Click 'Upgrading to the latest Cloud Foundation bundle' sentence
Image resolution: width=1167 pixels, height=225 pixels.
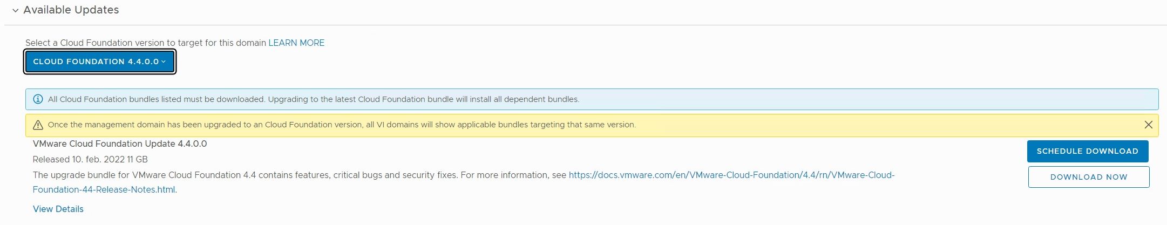tap(423, 99)
